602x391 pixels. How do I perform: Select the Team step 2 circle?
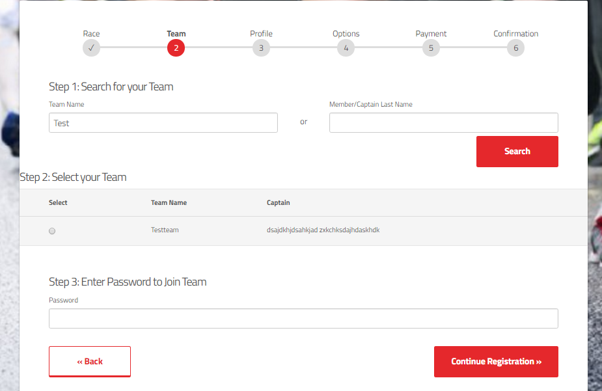(176, 48)
